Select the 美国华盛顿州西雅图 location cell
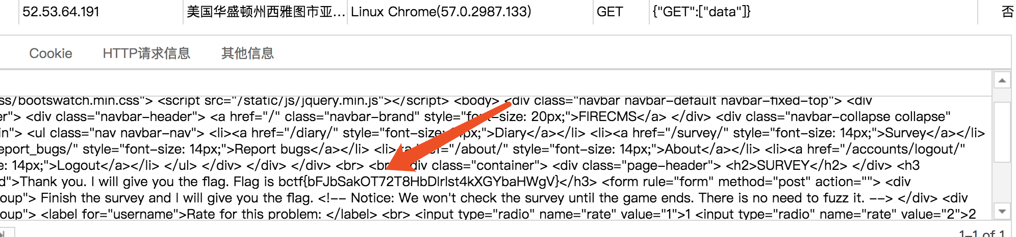The image size is (1016, 237). point(265,12)
